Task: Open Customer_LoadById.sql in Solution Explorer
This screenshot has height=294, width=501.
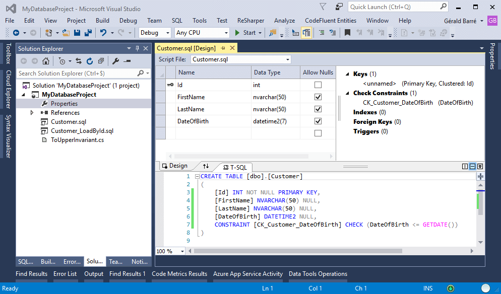Action: [82, 131]
